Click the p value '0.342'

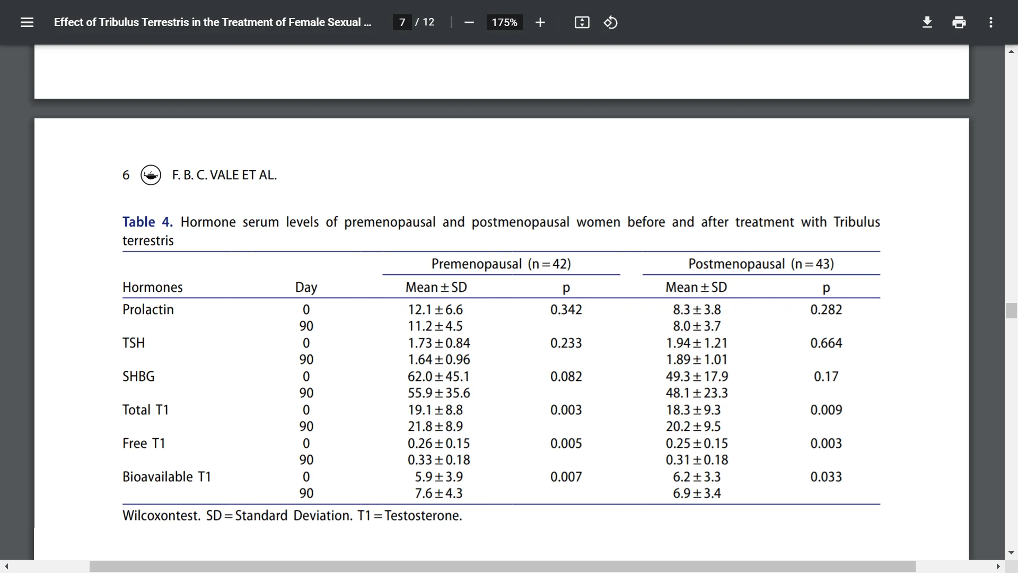coord(566,309)
